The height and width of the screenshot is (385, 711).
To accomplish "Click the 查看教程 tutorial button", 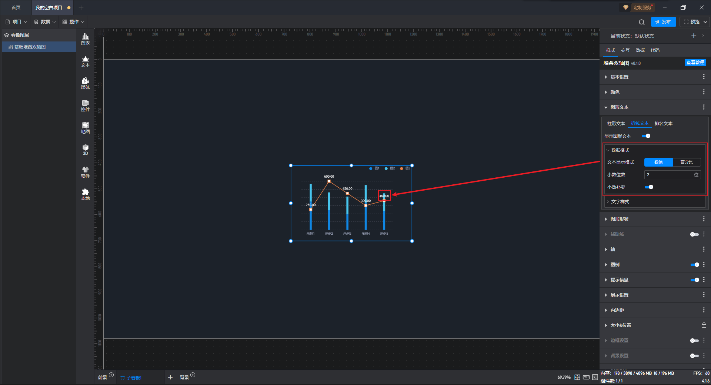I will [695, 63].
